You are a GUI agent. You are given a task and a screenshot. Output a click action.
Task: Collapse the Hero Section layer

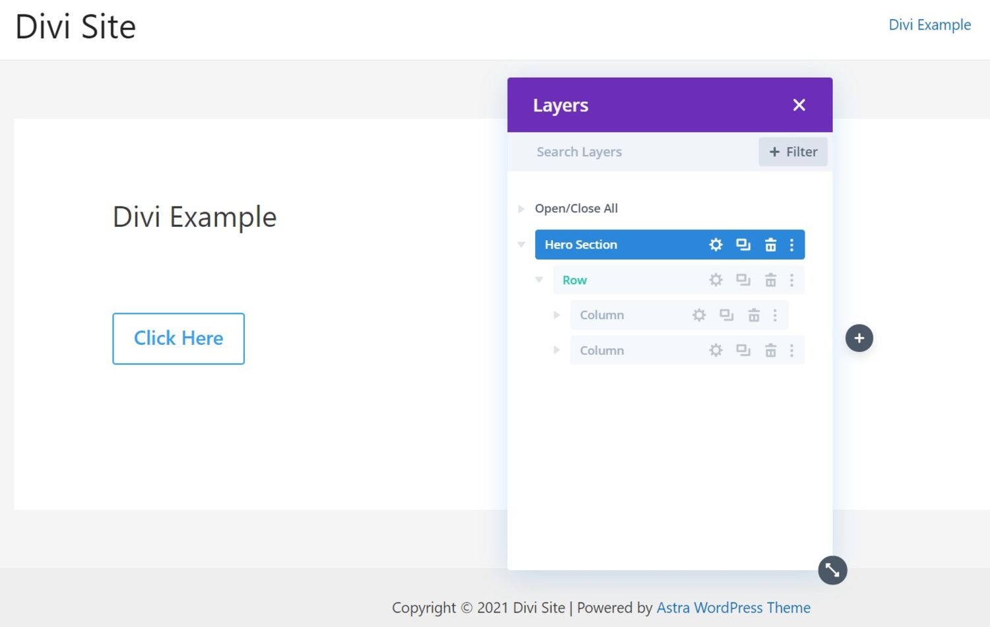521,244
